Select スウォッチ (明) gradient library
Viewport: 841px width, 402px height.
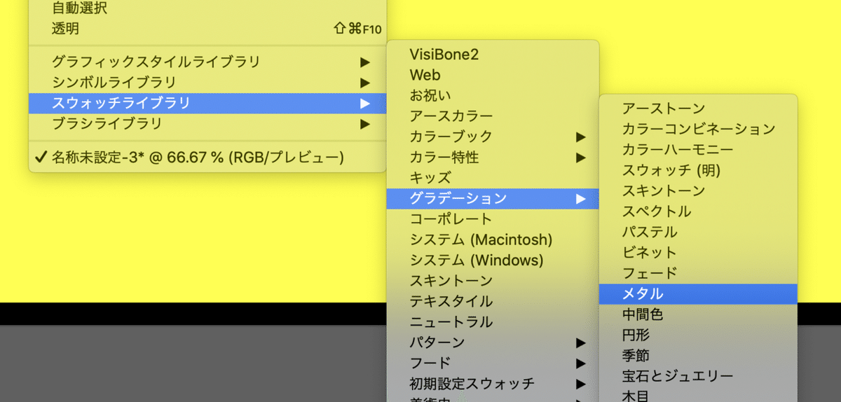click(699, 170)
